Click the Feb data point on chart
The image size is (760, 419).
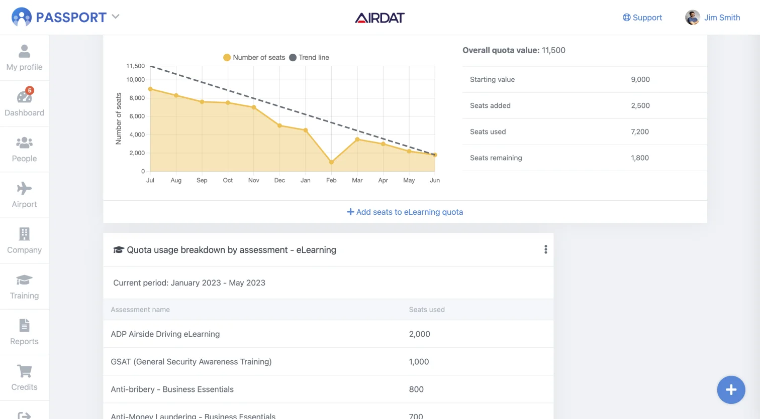pos(331,162)
